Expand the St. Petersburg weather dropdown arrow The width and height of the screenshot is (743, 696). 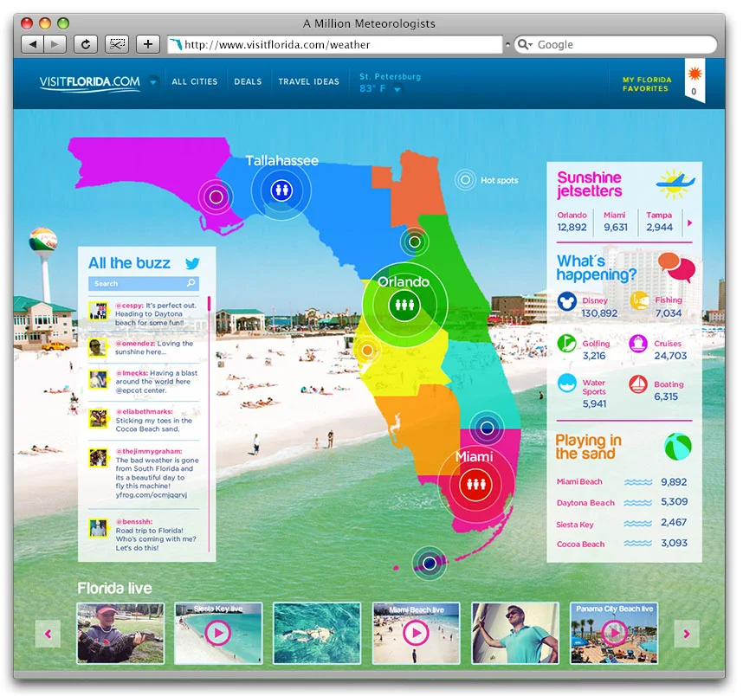tap(397, 89)
